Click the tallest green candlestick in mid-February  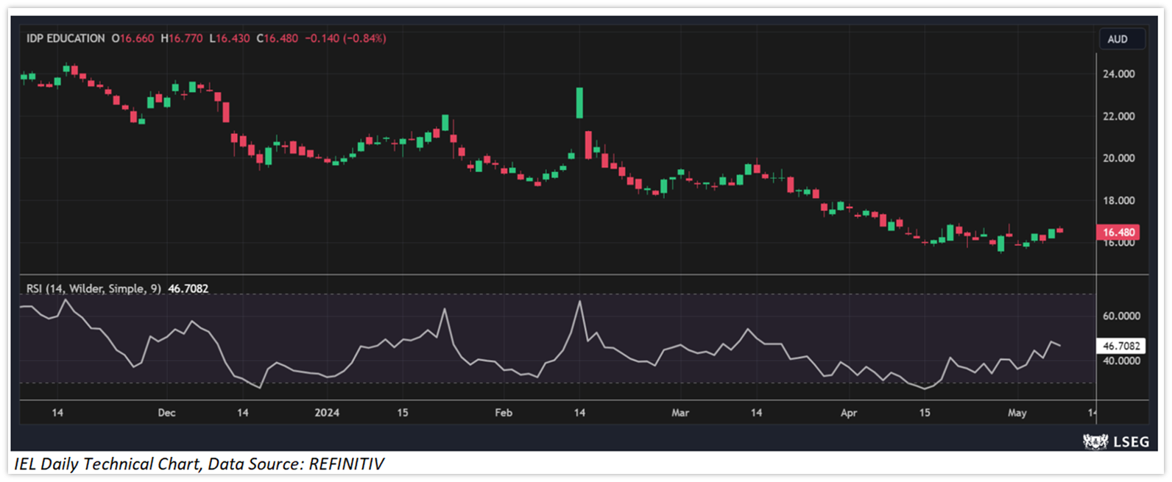[579, 103]
